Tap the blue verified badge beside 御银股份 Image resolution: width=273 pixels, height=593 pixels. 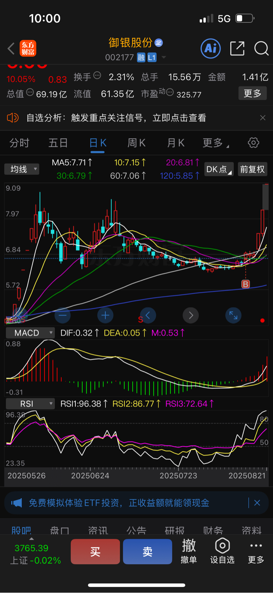[159, 43]
